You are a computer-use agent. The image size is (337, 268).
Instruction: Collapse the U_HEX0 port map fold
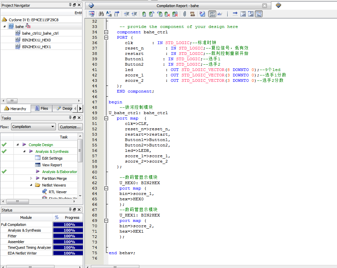pos(106,189)
